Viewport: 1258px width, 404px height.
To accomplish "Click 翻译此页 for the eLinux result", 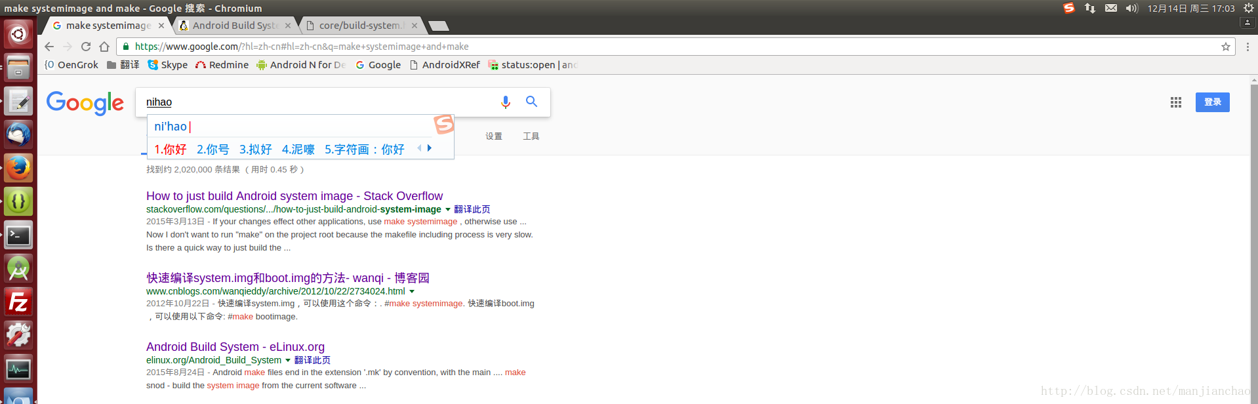I will [312, 360].
